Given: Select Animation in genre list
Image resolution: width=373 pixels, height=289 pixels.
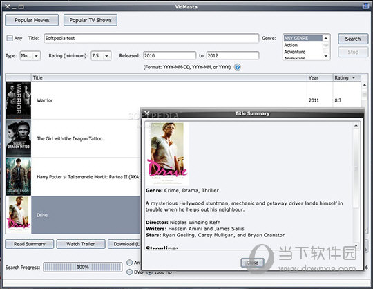Looking at the screenshot, I should 303,58.
